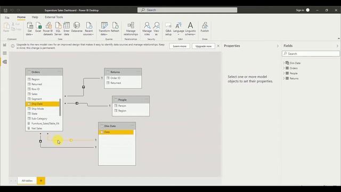The width and height of the screenshot is (341, 192).
Task: Click Sign in
Action: [x=300, y=10]
